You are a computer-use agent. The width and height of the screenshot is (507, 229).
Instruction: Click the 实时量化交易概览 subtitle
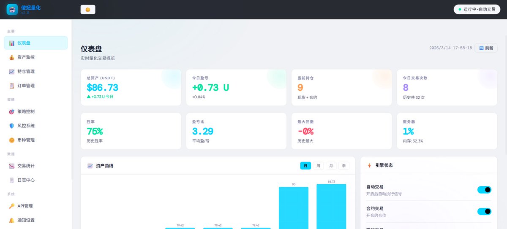pos(98,58)
